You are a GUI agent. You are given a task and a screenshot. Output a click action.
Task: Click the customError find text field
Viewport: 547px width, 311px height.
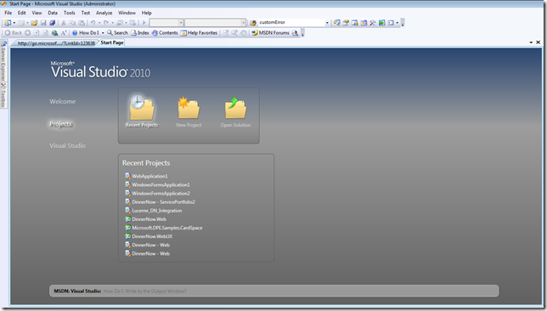[x=291, y=23]
